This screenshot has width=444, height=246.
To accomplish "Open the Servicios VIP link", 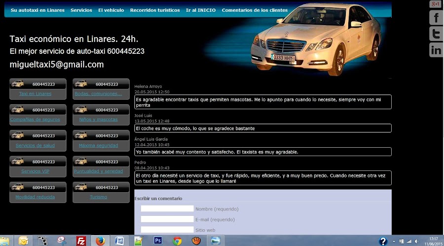I will click(35, 171).
